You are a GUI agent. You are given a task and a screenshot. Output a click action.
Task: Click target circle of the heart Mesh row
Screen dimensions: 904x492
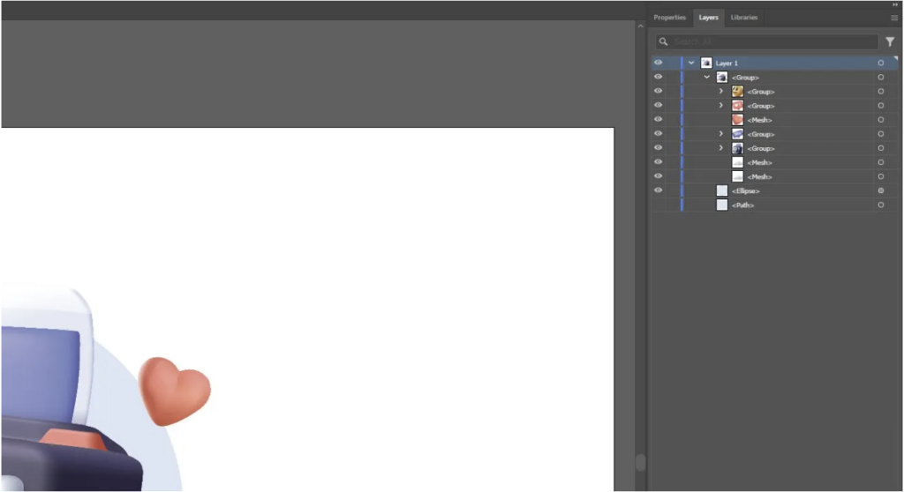[x=881, y=120]
